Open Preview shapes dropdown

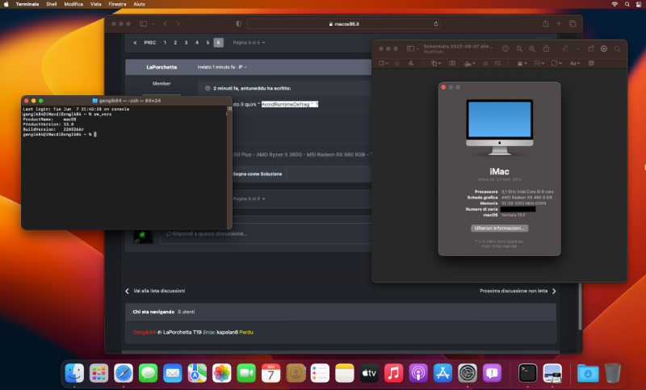[436, 64]
